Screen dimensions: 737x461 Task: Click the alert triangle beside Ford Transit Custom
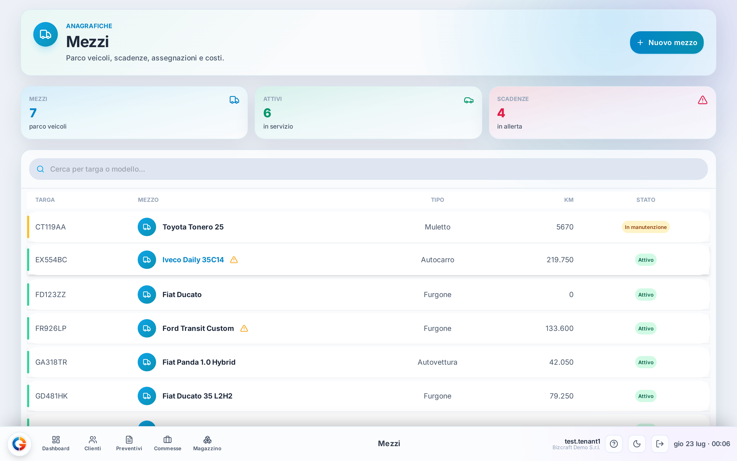[x=244, y=328]
